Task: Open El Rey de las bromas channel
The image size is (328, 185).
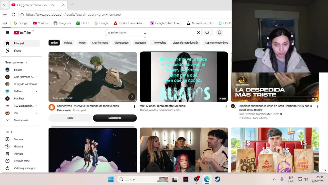Action: [x=21, y=84]
